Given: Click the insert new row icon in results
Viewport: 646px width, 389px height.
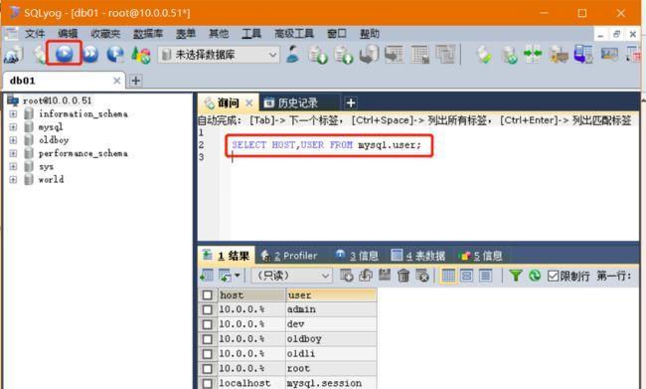Looking at the screenshot, I should (346, 276).
